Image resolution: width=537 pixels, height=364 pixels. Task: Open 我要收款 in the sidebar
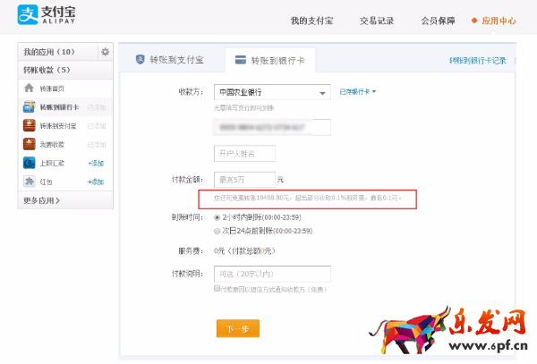[52, 144]
